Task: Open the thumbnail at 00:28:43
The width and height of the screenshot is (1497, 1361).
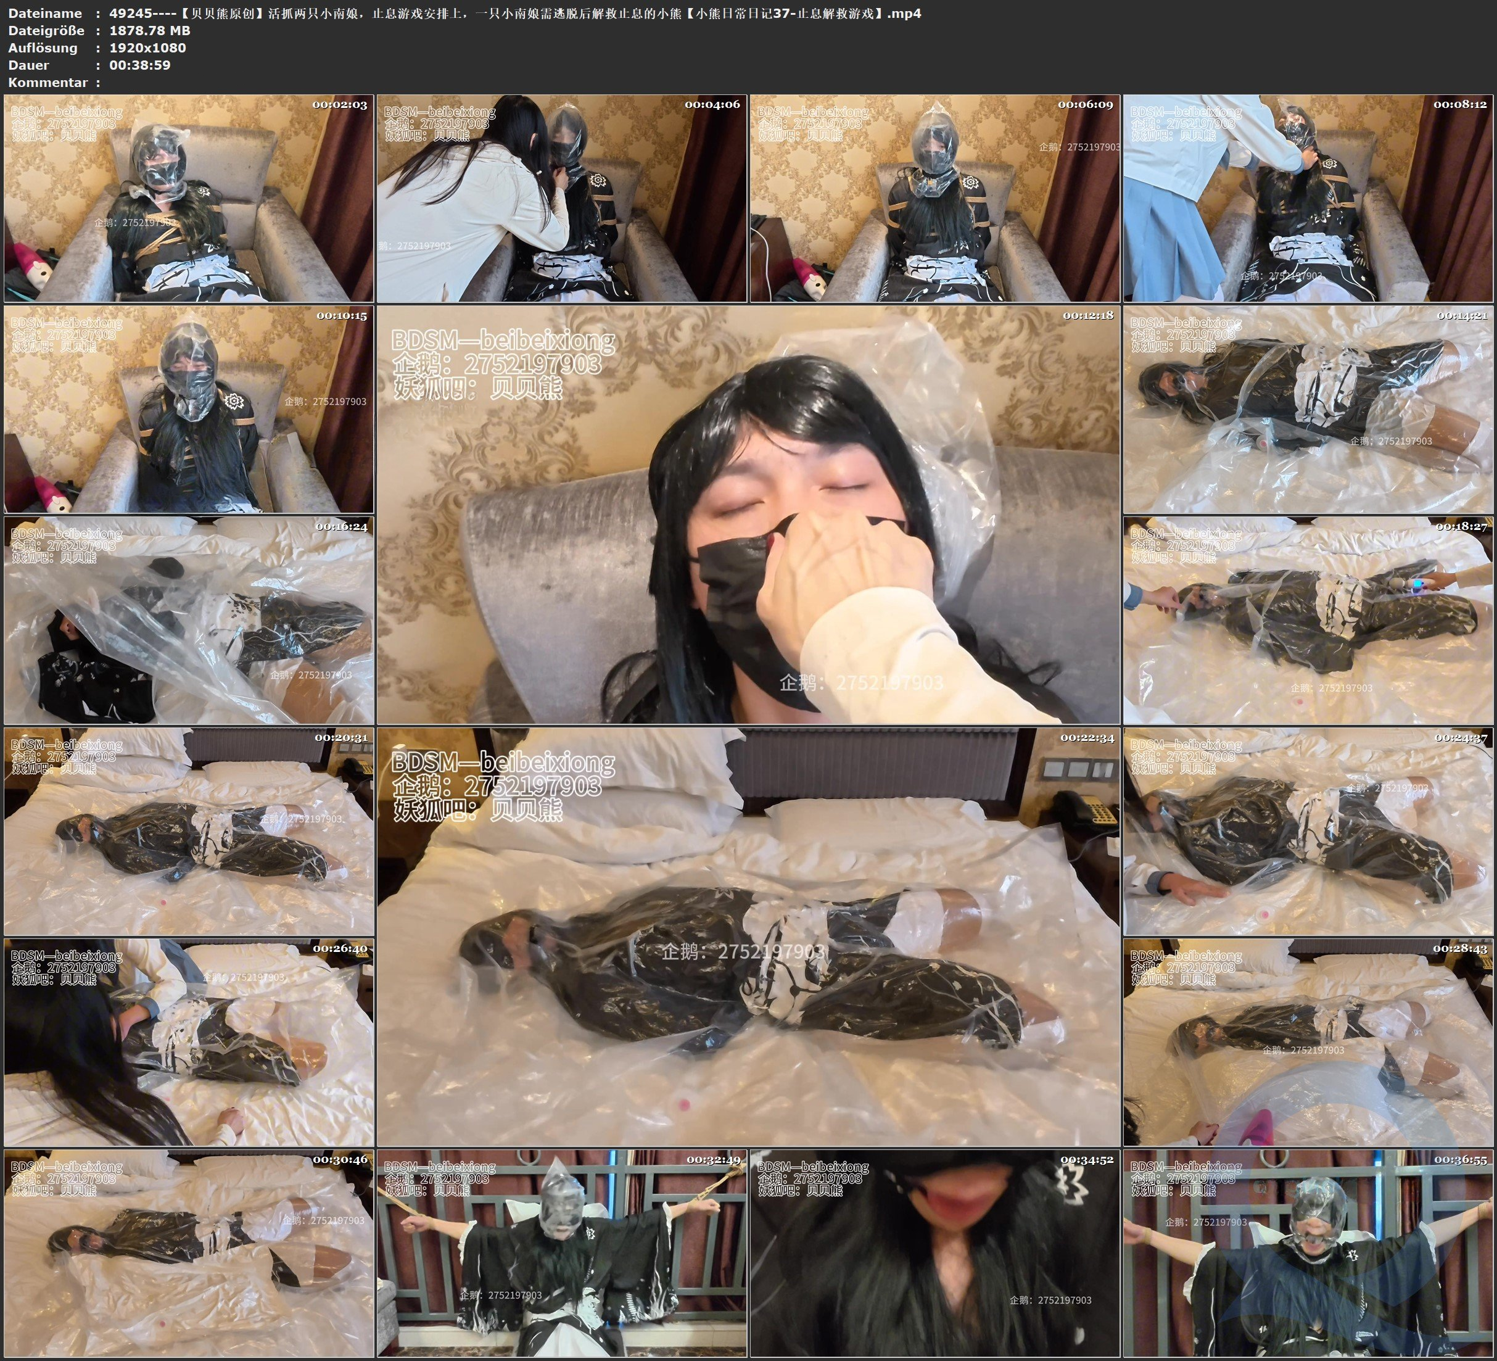Action: 1308,1042
